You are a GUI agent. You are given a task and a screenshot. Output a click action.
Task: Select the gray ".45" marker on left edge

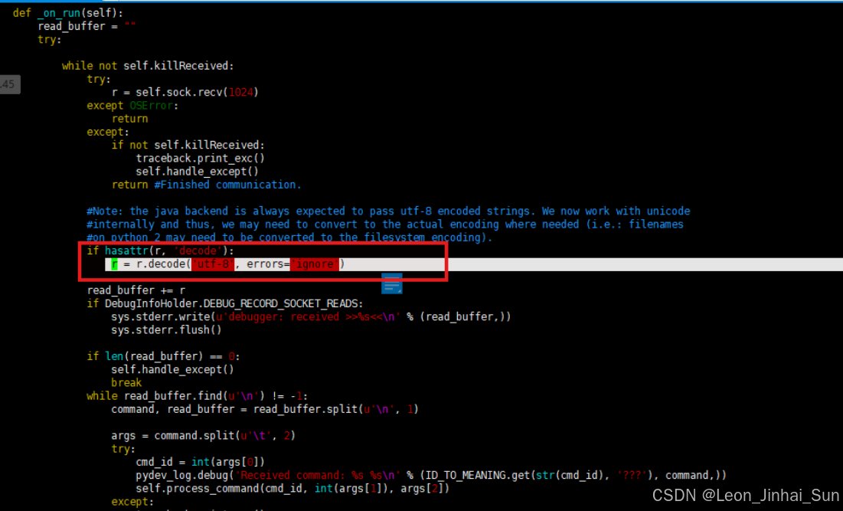8,84
